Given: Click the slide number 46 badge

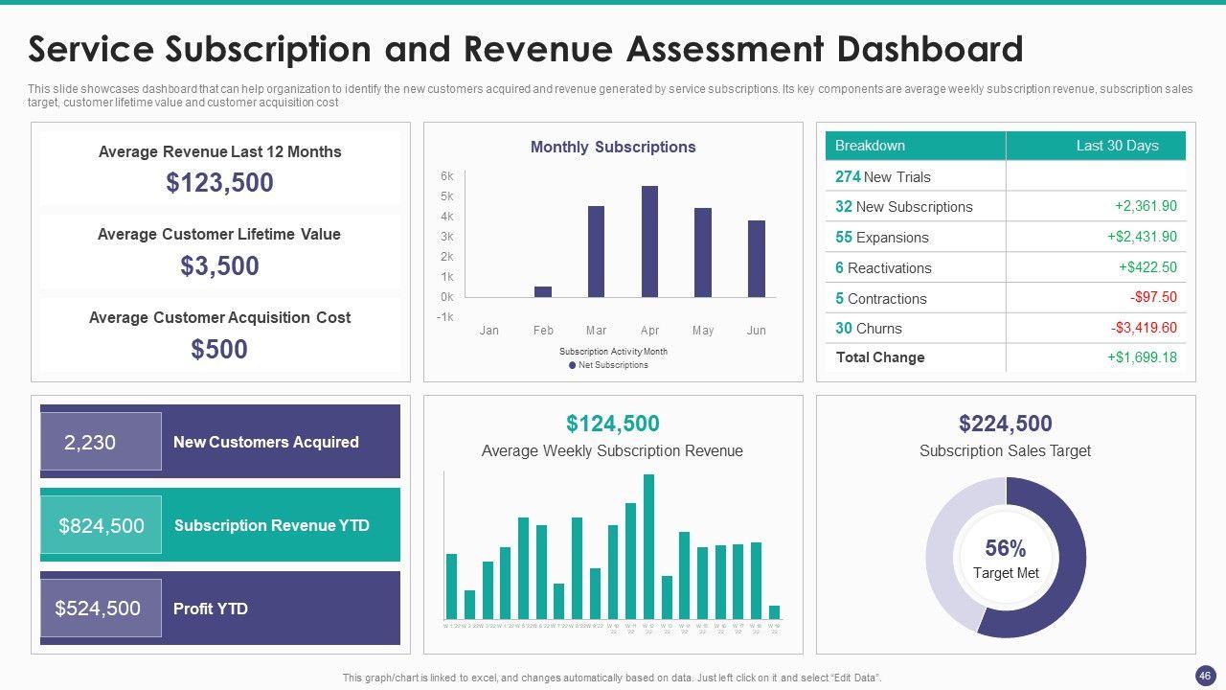Looking at the screenshot, I should click(1203, 675).
